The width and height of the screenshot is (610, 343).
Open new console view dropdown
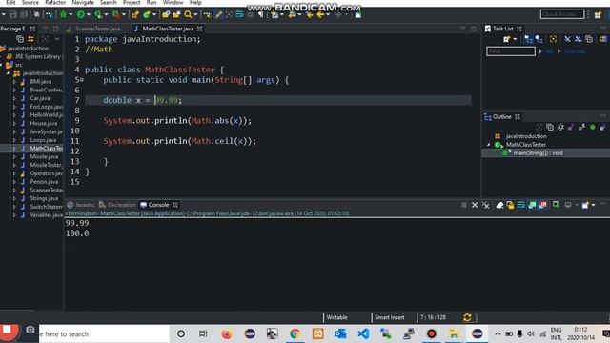(x=593, y=205)
